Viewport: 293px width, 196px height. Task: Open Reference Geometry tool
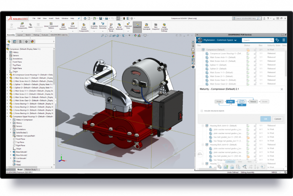[x=102, y=26]
